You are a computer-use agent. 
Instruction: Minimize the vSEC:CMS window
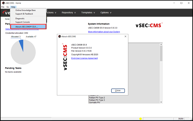174,3
